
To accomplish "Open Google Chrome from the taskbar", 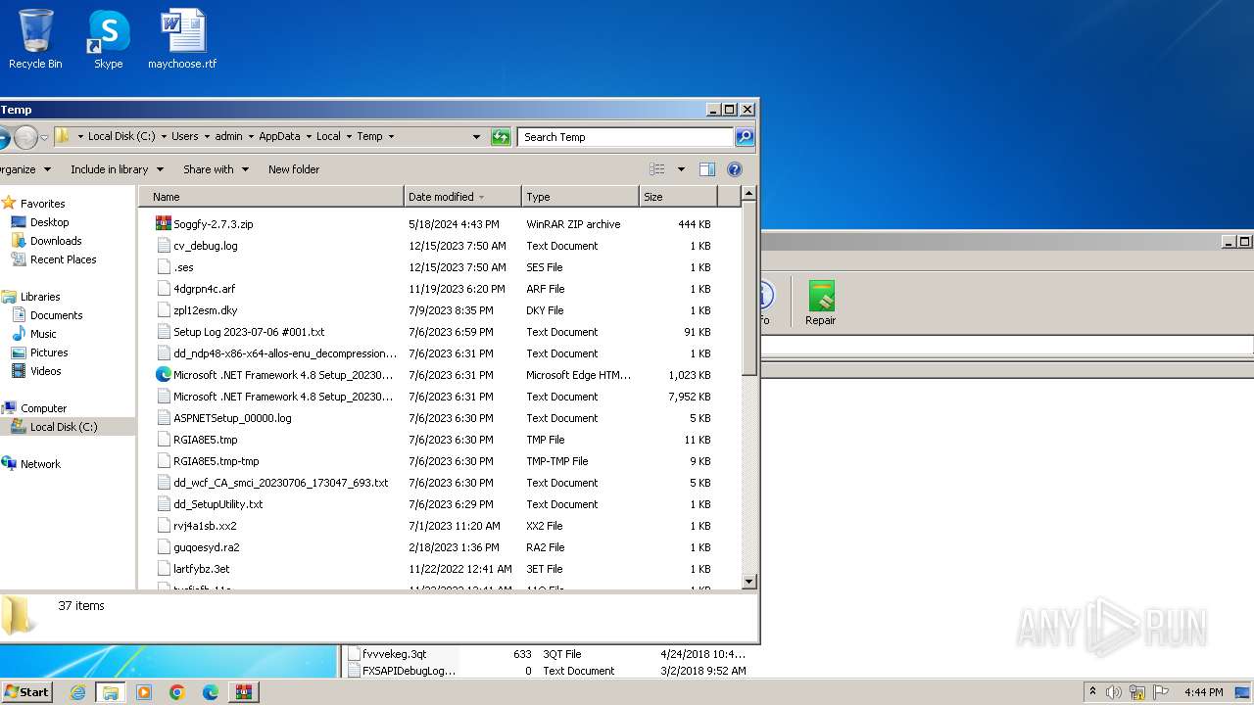I will coord(177,692).
